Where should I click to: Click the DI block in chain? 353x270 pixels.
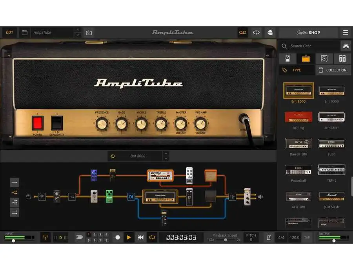(x=131, y=197)
